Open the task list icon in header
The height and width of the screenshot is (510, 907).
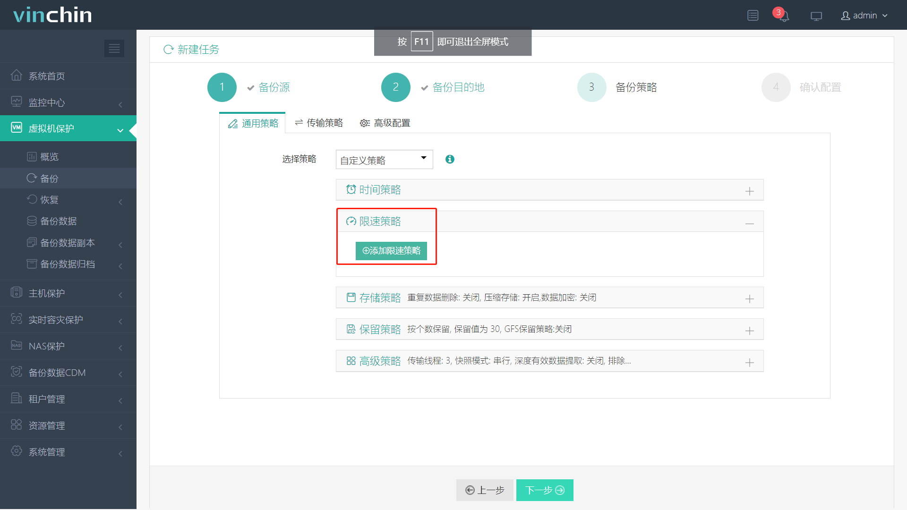tap(753, 16)
